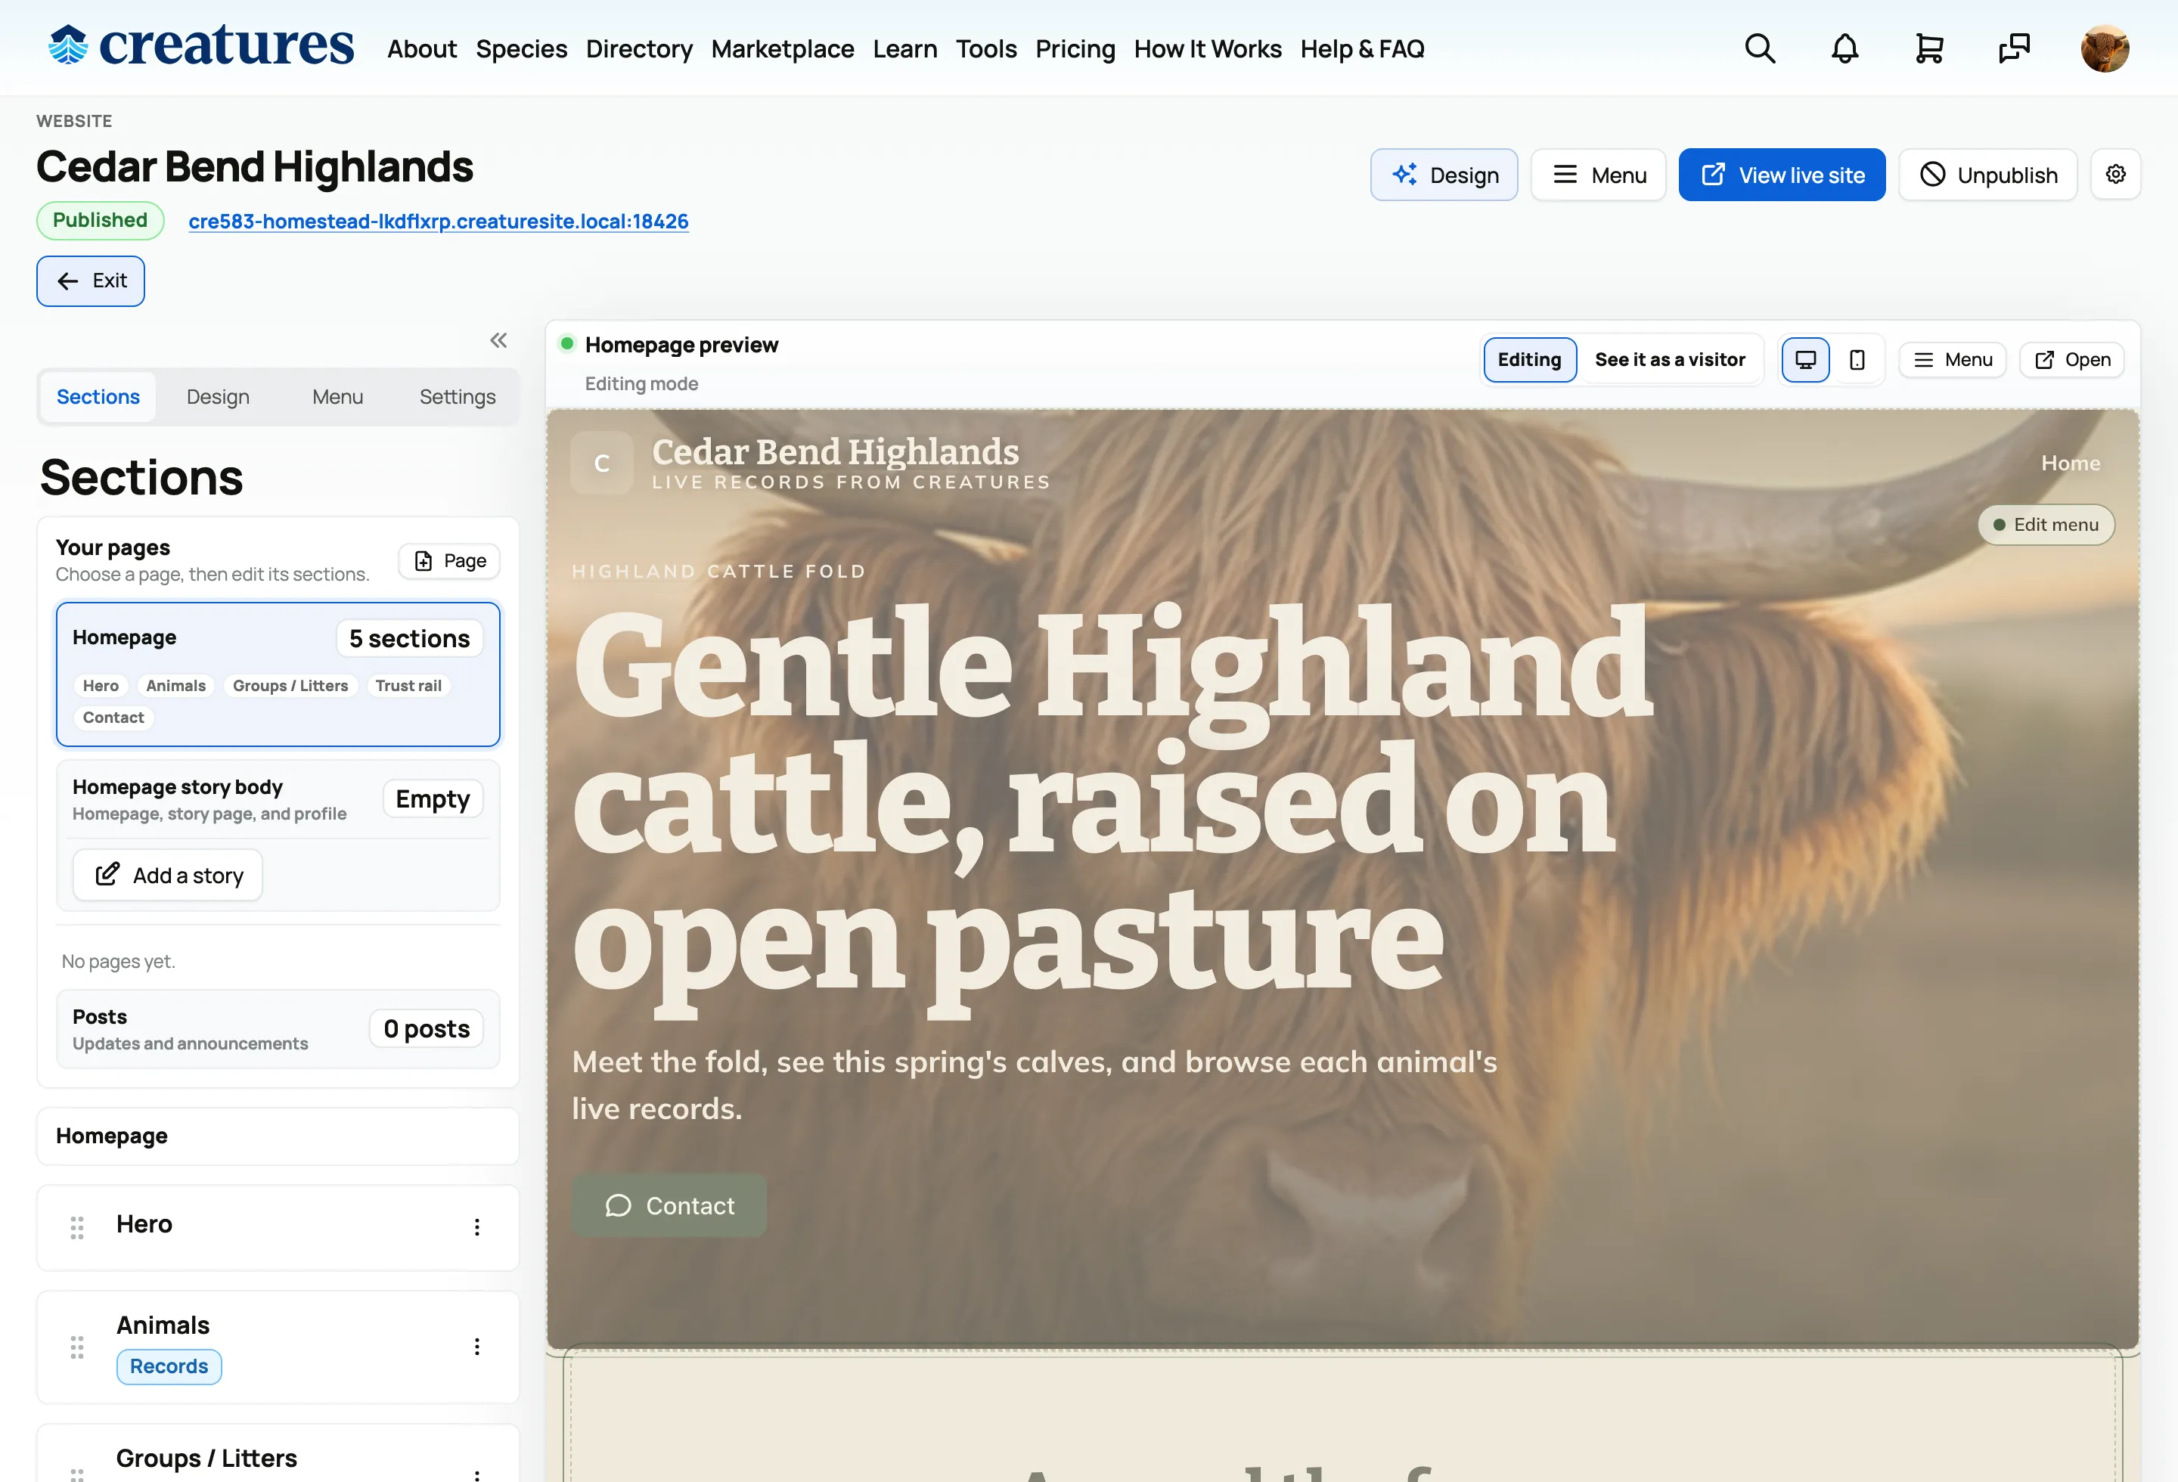This screenshot has width=2178, height=1482.
Task: Open Marketplace in top navigation
Action: [x=783, y=48]
